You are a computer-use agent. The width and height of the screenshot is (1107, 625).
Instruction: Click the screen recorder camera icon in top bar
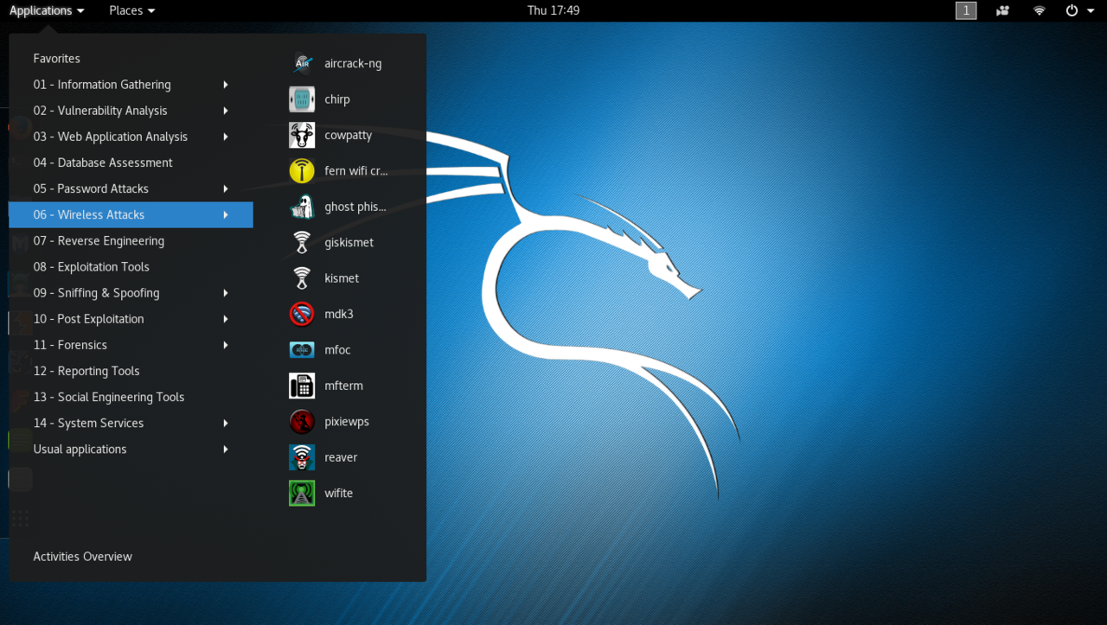coord(1003,10)
